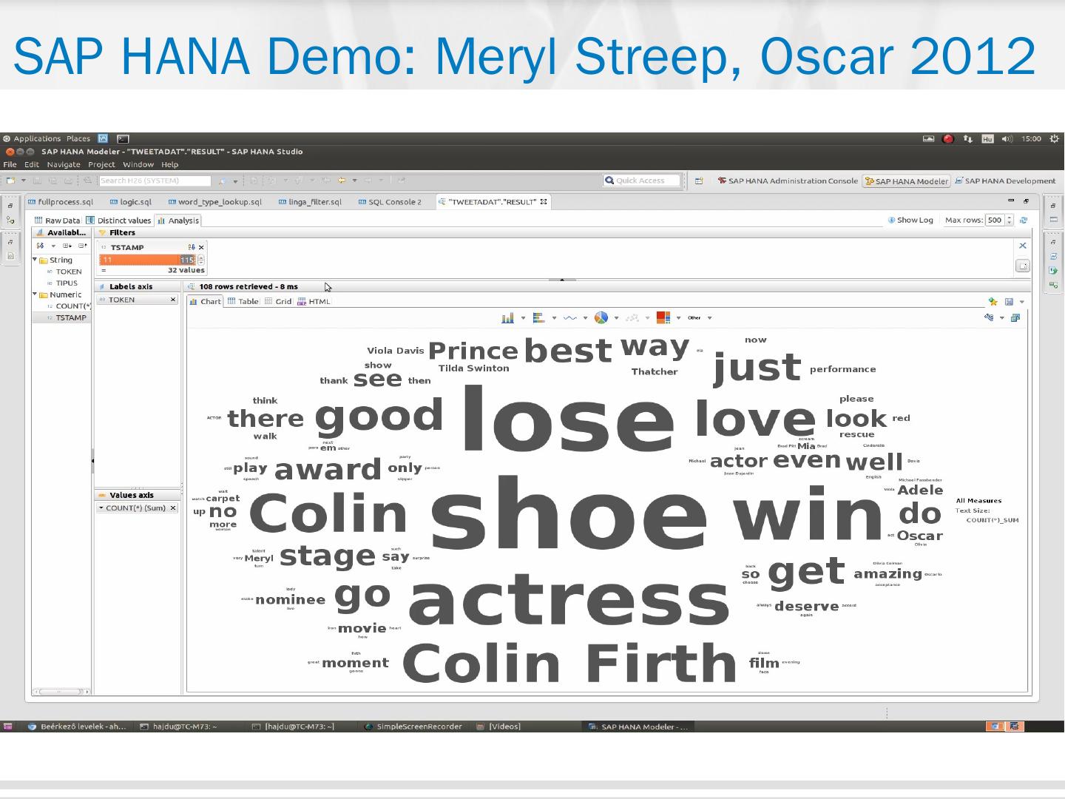This screenshot has height=799, width=1065.
Task: Click the refresh icon beside Max rows
Action: point(1024,220)
